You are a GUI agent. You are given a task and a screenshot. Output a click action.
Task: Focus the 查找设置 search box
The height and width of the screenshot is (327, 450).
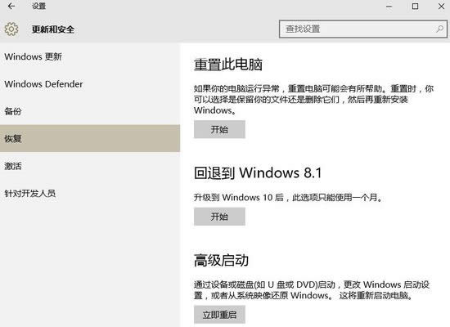[x=363, y=29]
